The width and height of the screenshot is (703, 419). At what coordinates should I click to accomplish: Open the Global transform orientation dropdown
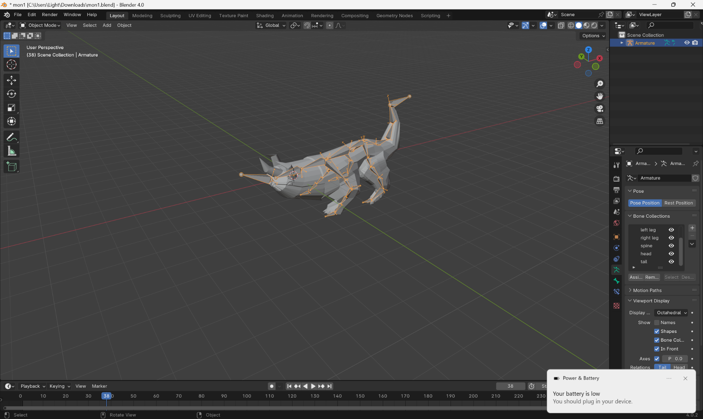[x=271, y=25]
